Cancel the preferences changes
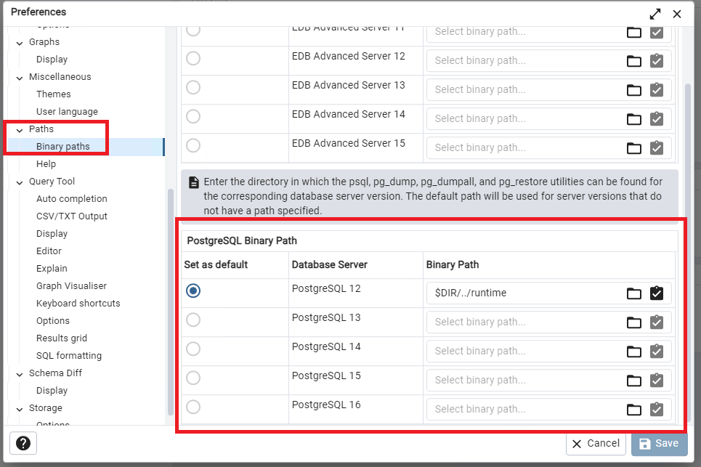701x467 pixels. [596, 443]
